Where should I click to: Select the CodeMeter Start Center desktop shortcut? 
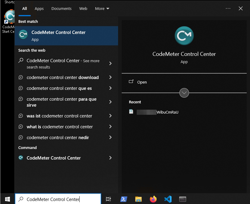coord(8,21)
